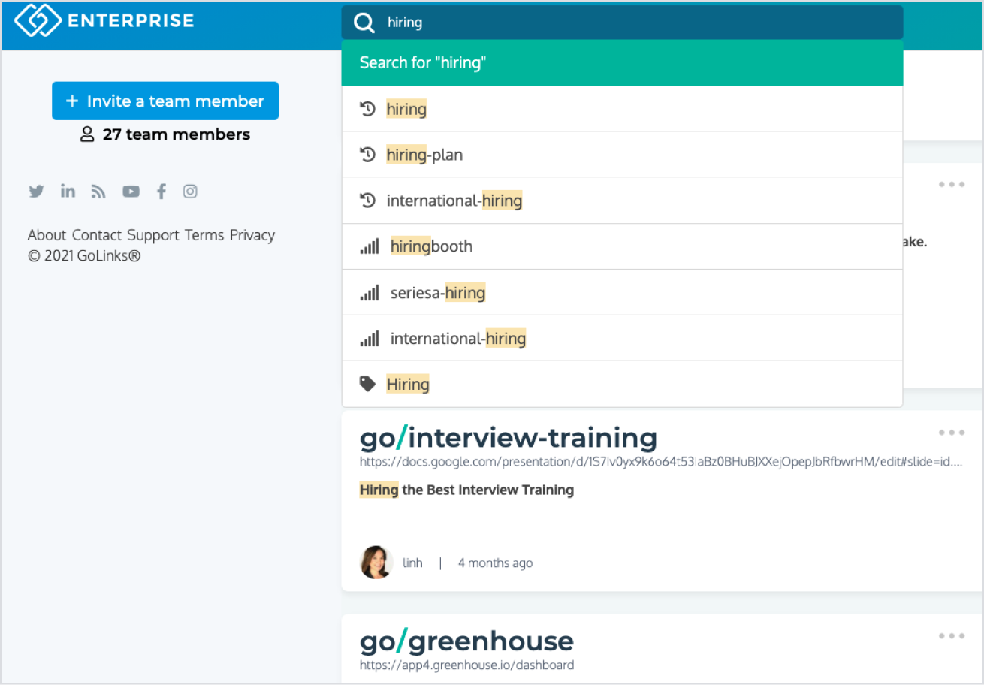Open the Privacy link
The width and height of the screenshot is (984, 685).
click(252, 235)
